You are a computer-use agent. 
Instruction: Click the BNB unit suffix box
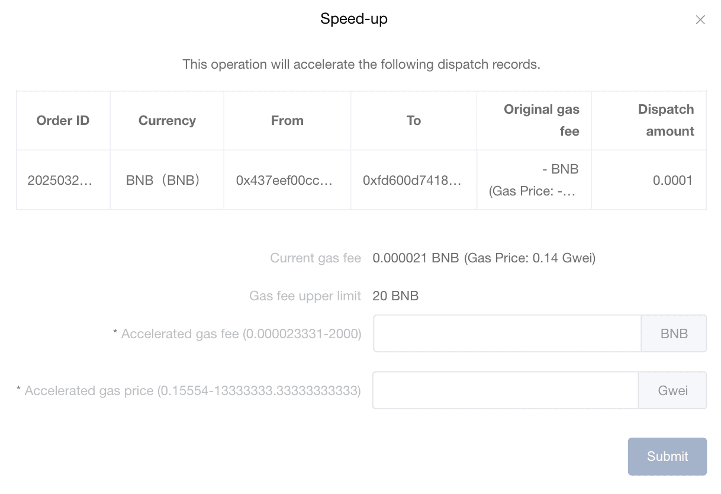tap(674, 333)
